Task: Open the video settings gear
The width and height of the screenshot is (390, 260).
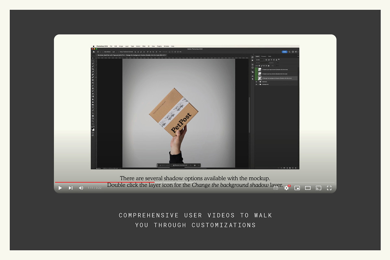Action: [x=286, y=188]
